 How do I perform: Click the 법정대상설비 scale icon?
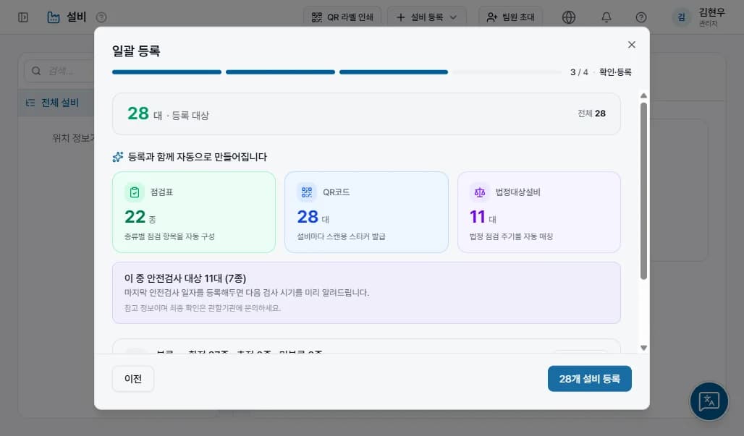point(479,192)
